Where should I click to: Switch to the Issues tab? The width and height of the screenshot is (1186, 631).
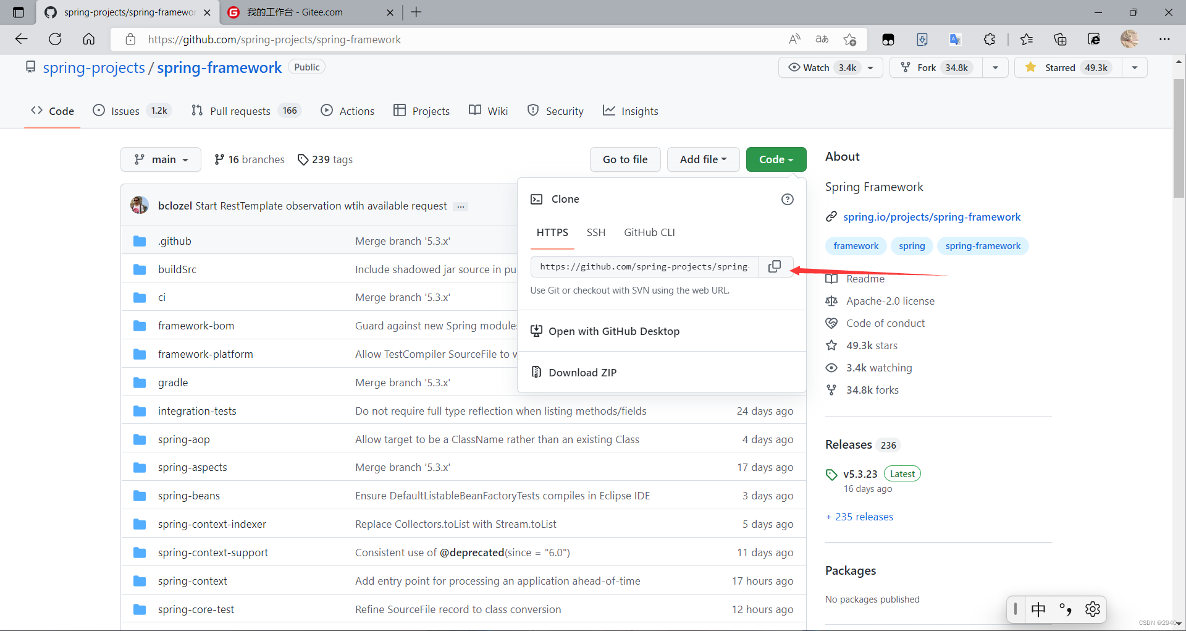(x=131, y=111)
